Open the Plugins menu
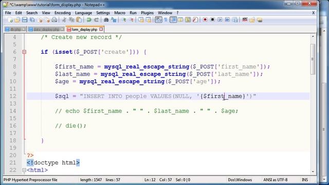 [x=148, y=13]
